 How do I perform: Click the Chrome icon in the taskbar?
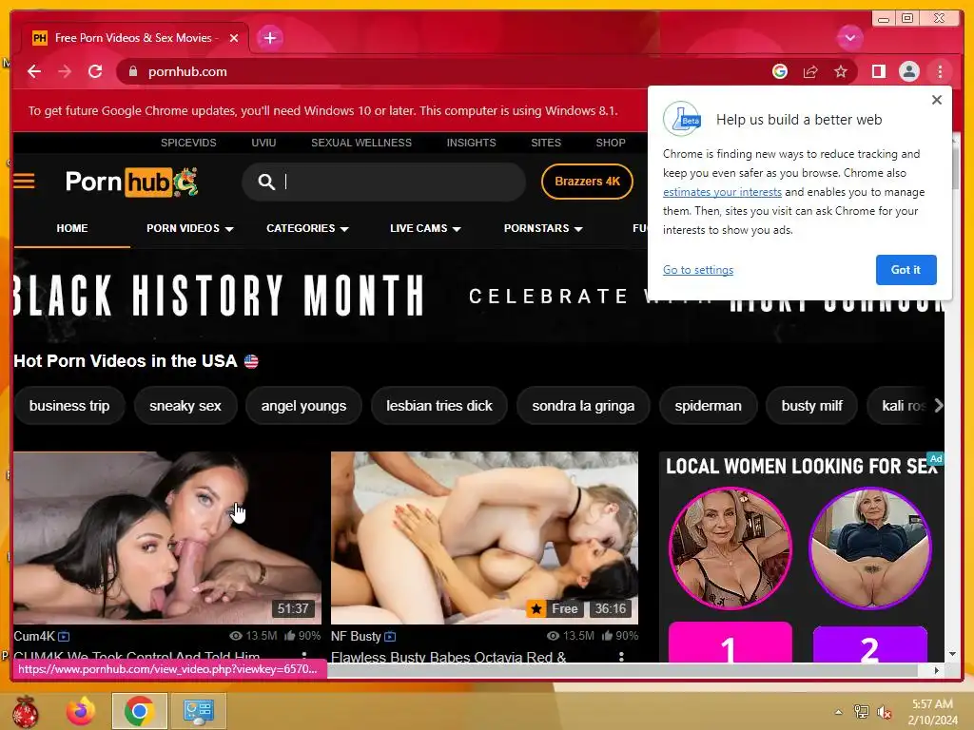(x=139, y=711)
